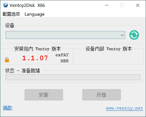
Task: Click the orange secure boot lock icon
Action: click(7, 60)
